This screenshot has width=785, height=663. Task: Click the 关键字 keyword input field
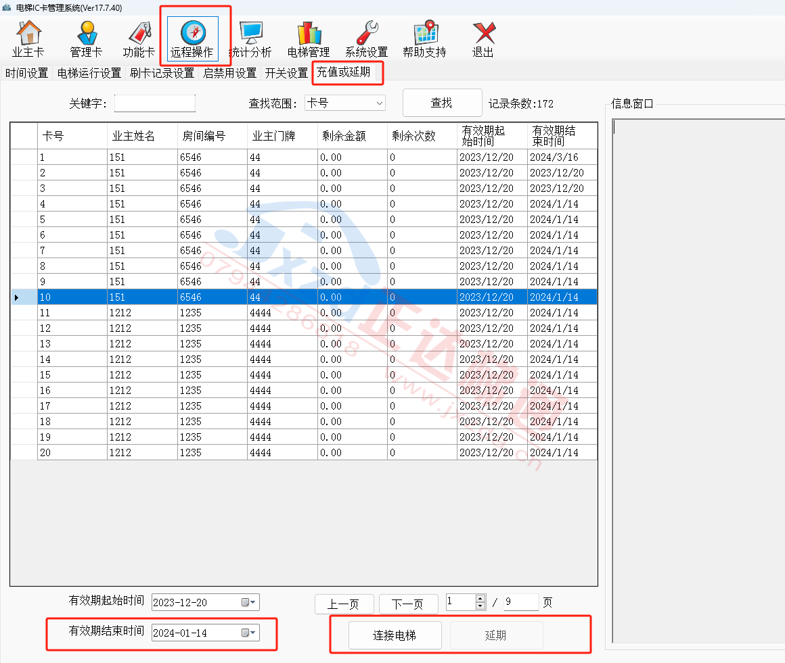(155, 103)
